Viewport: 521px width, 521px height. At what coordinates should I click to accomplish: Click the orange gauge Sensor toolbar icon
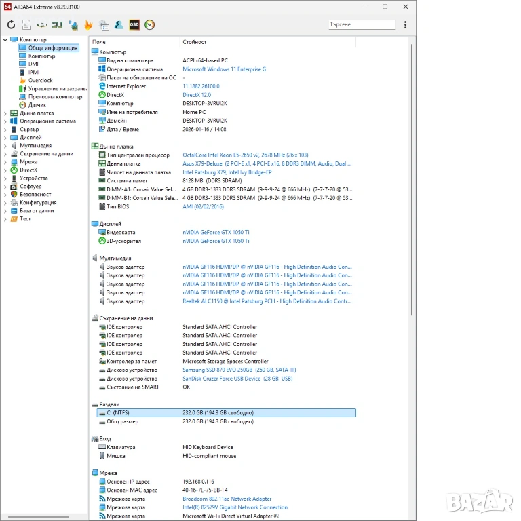coord(150,25)
